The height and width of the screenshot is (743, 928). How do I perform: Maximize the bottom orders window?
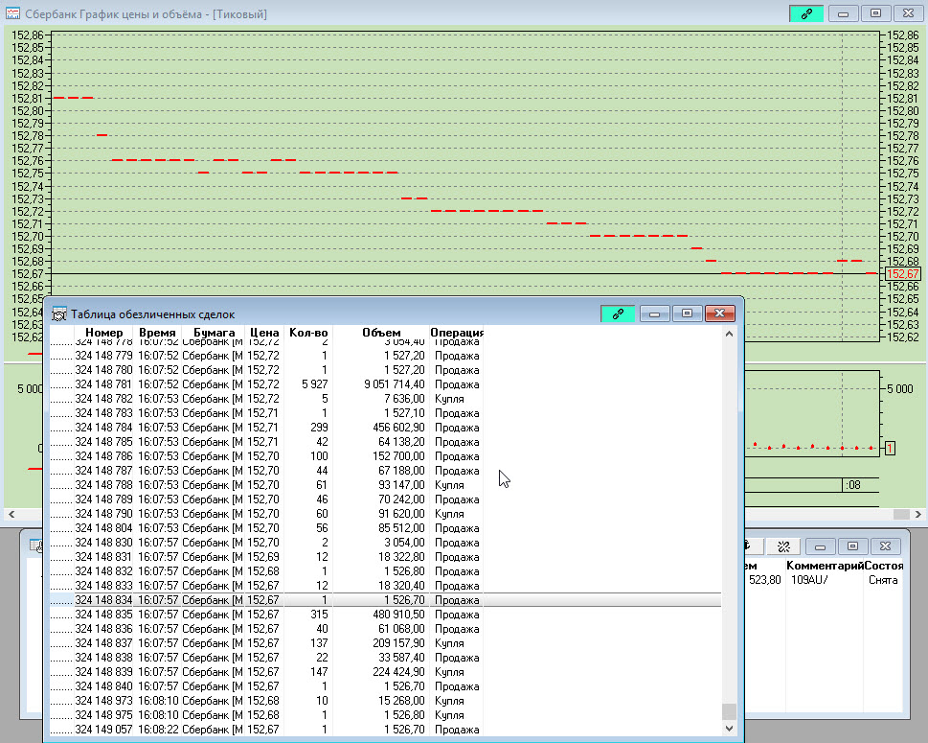(850, 546)
